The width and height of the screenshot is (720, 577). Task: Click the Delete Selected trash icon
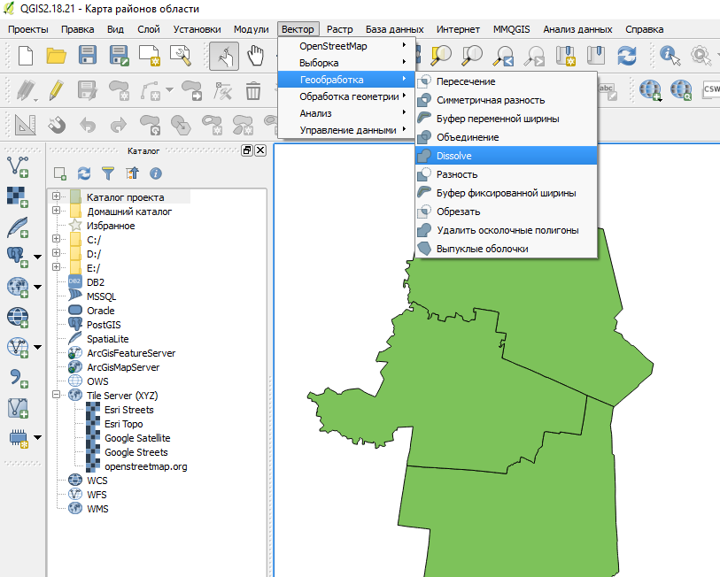click(x=253, y=90)
